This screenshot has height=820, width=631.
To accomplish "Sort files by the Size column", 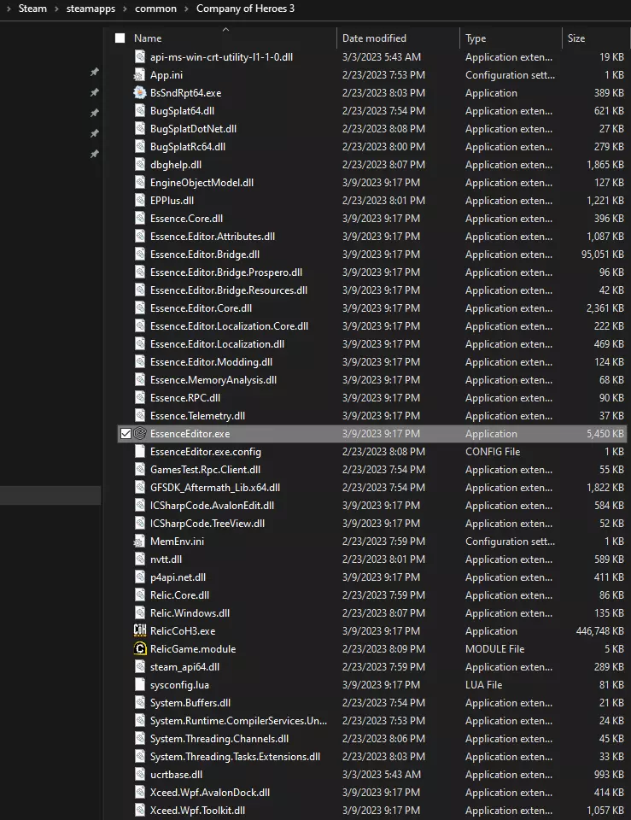I will [x=576, y=38].
